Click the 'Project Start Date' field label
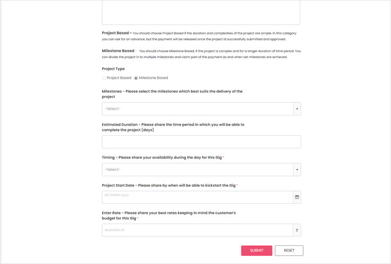 (x=169, y=185)
